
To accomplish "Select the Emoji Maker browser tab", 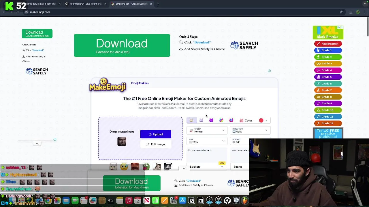I will click(x=131, y=4).
